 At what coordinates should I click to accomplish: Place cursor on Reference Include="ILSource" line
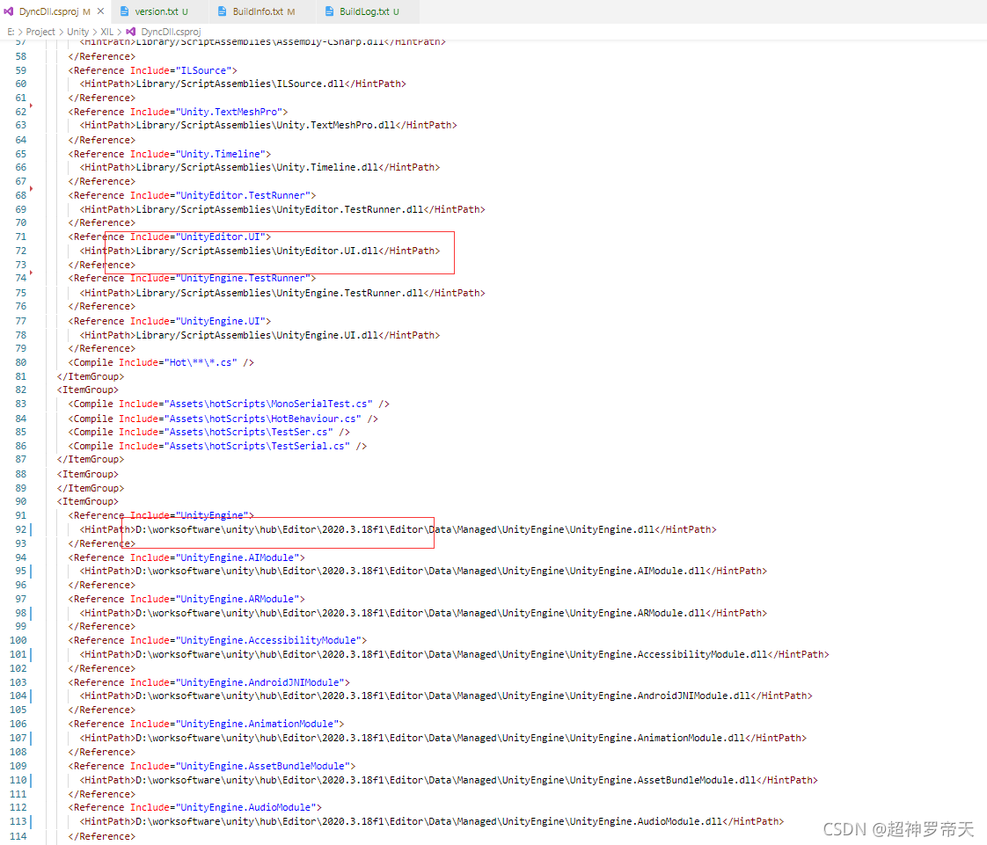(152, 70)
